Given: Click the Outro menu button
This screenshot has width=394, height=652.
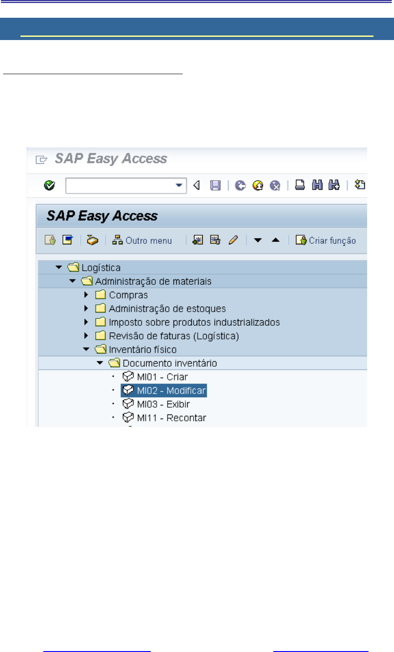Looking at the screenshot, I should [x=142, y=240].
